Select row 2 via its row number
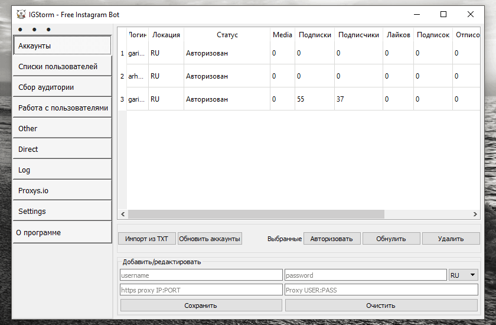 (122, 76)
